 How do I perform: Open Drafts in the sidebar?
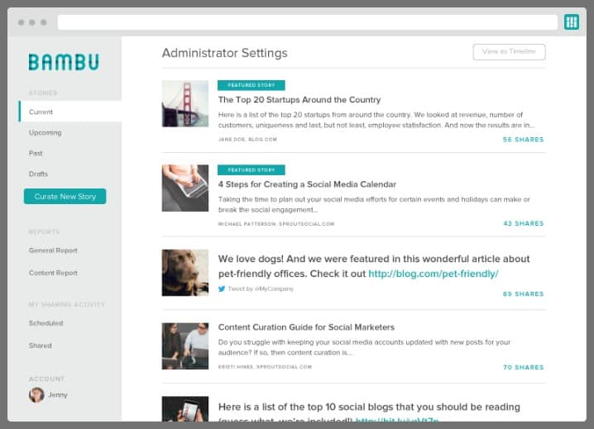(x=38, y=174)
